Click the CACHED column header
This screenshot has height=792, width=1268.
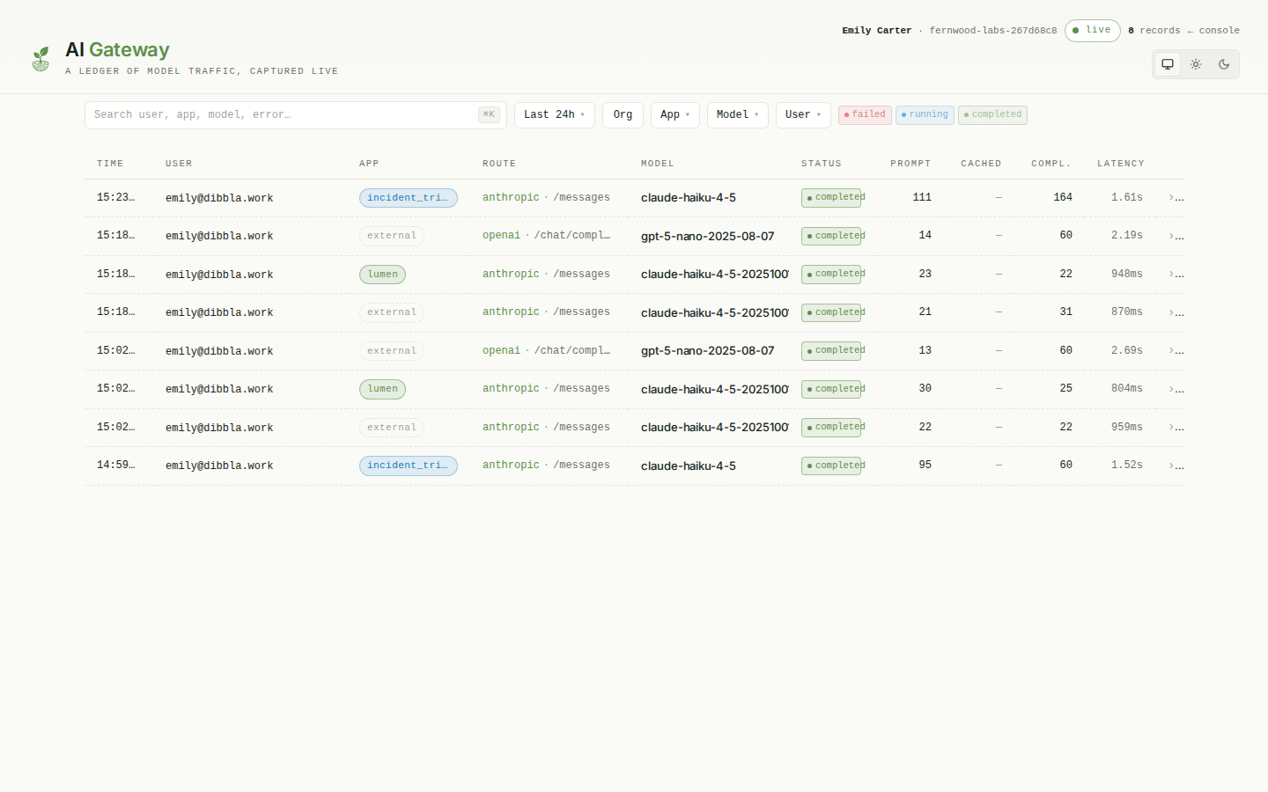(x=981, y=164)
